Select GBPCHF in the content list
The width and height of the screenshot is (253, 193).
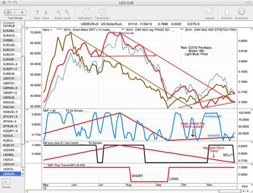tap(11, 79)
